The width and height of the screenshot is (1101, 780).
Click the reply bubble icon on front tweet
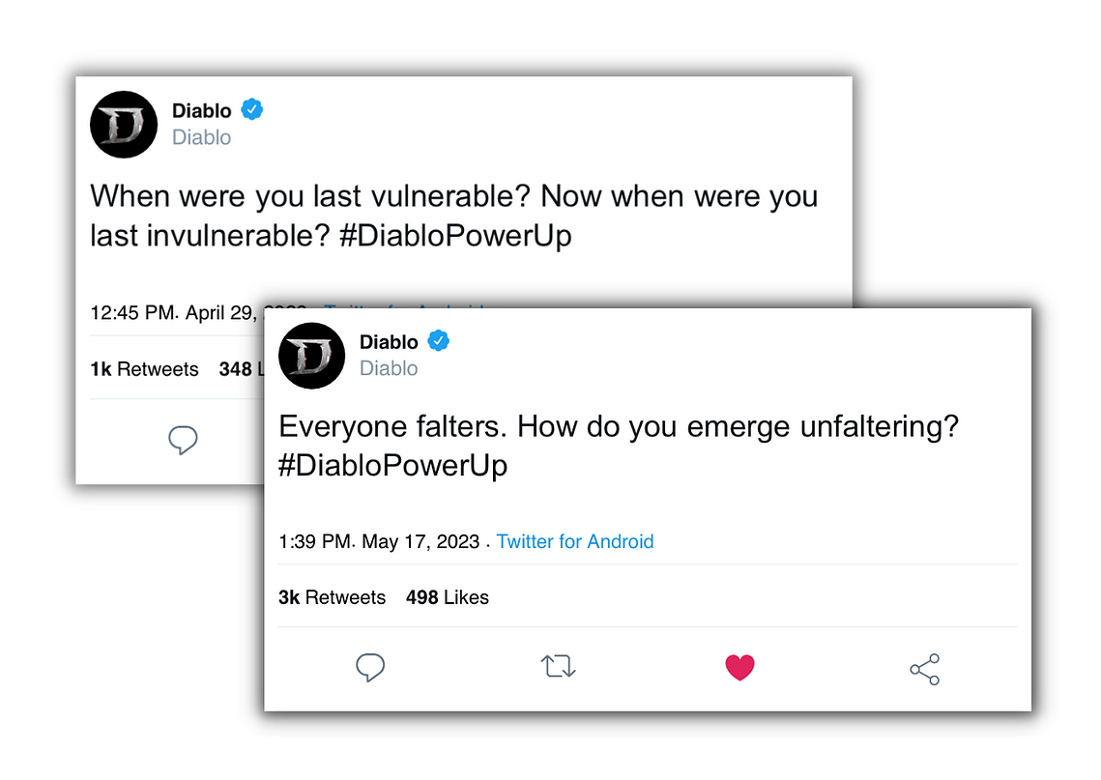[370, 667]
